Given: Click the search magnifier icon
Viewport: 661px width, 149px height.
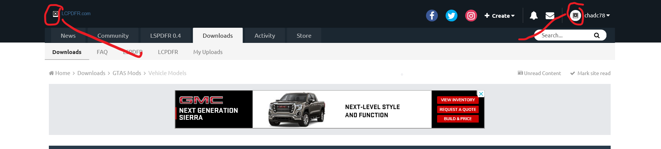Looking at the screenshot, I should click(597, 35).
